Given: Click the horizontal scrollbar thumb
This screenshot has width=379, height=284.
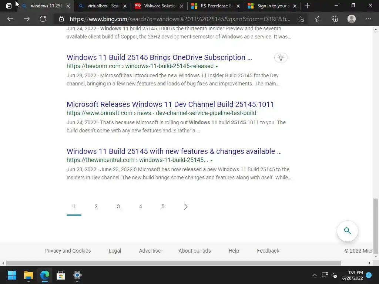Looking at the screenshot, I should click(173, 263).
